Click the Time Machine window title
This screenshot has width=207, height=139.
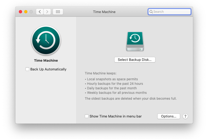104,12
